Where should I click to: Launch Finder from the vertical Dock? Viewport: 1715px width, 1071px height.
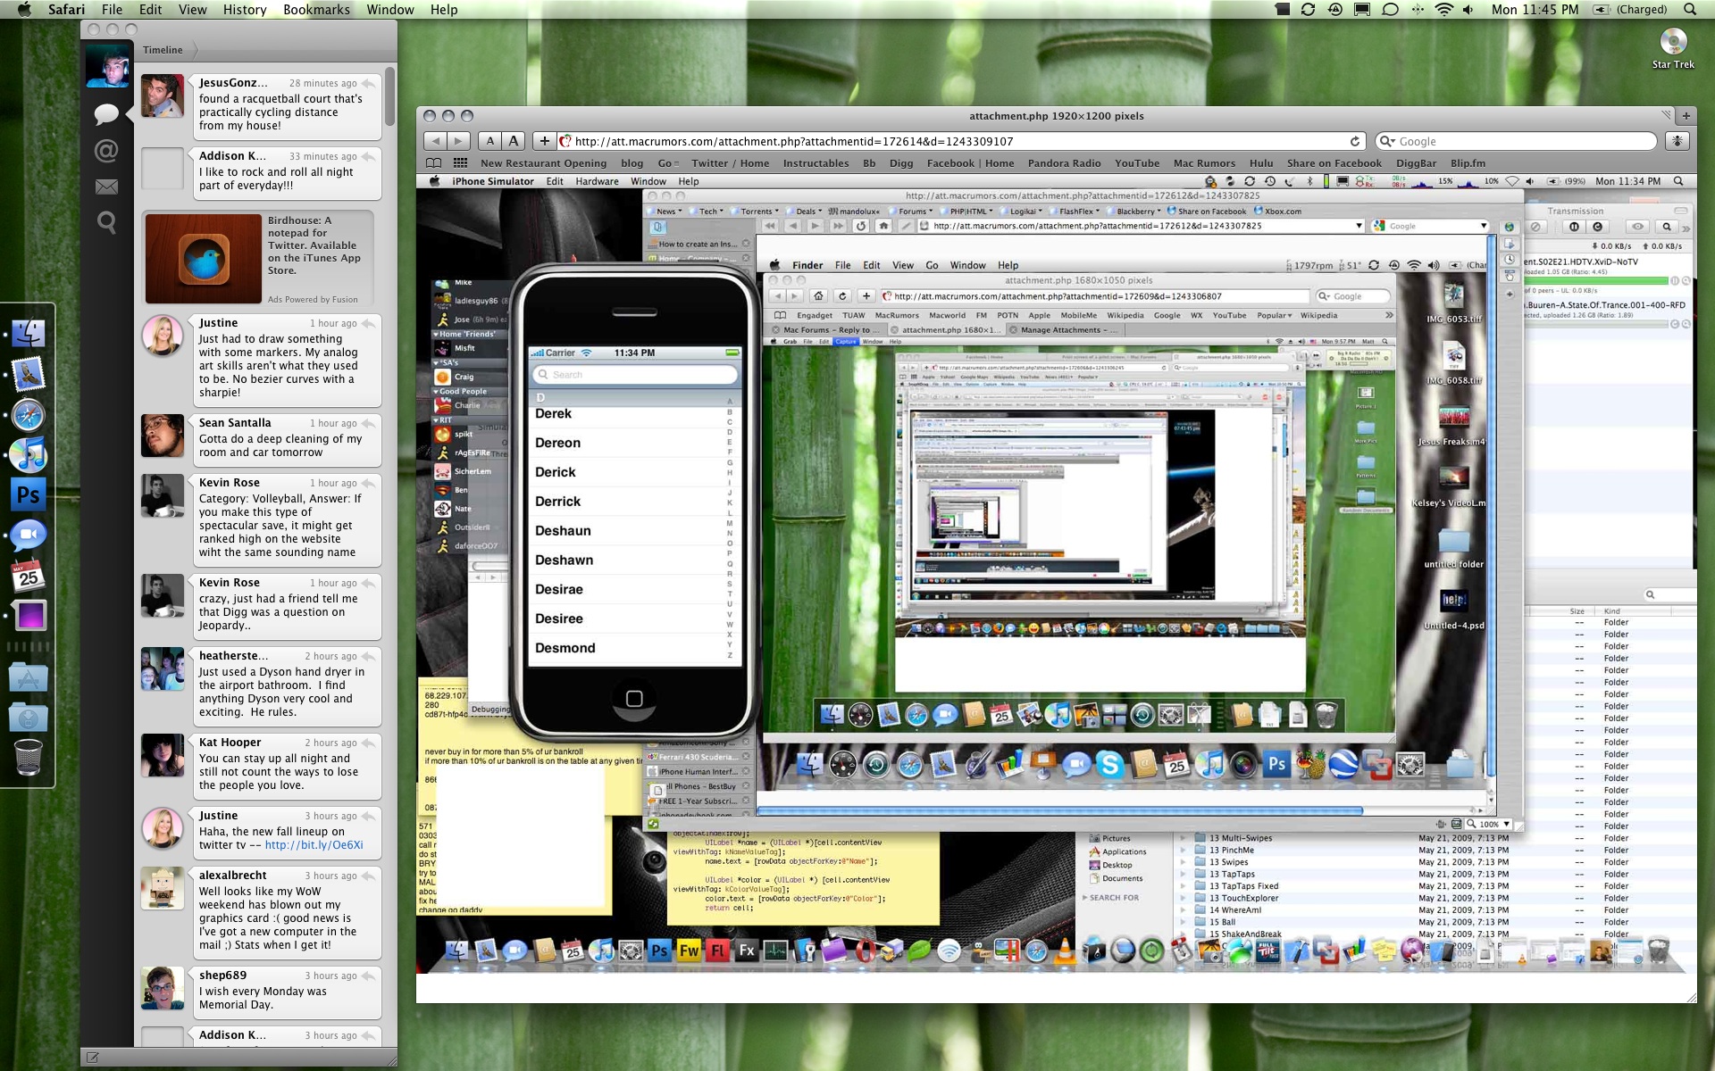coord(28,334)
